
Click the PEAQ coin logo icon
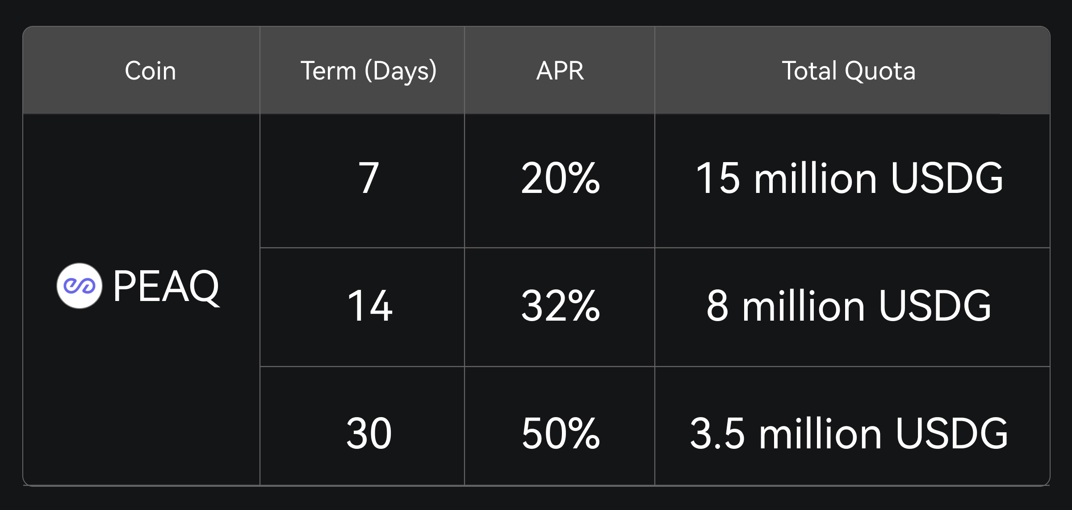point(80,286)
